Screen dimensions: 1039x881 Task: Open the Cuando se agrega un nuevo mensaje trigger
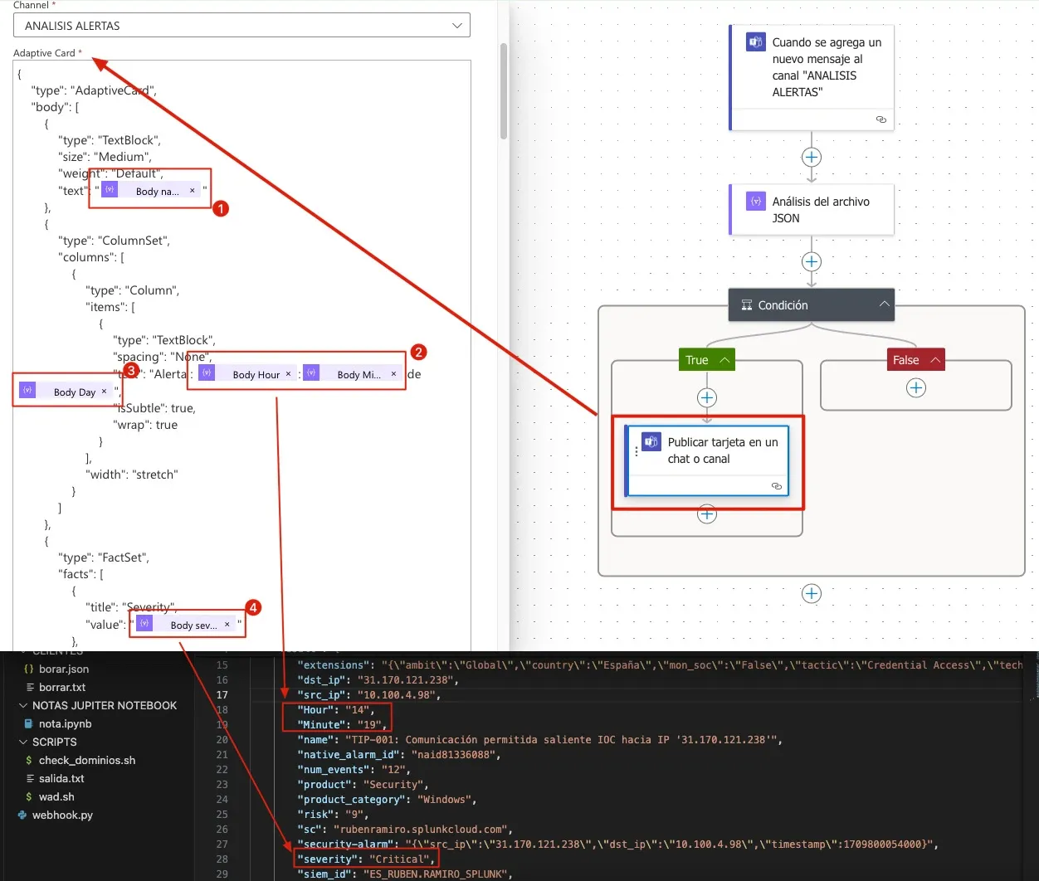pos(812,78)
